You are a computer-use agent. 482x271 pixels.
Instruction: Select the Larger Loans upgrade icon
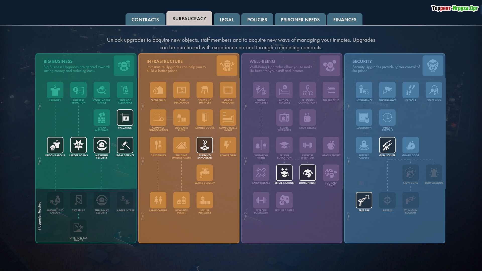click(x=78, y=145)
